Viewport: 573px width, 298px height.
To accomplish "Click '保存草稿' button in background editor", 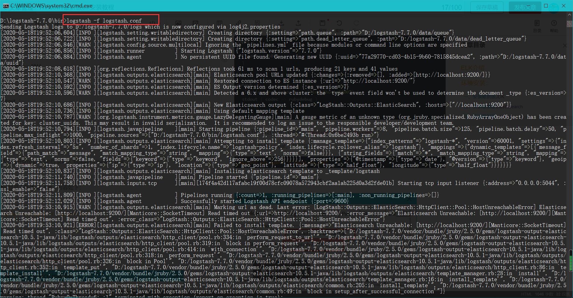I will pyautogui.click(x=487, y=7).
